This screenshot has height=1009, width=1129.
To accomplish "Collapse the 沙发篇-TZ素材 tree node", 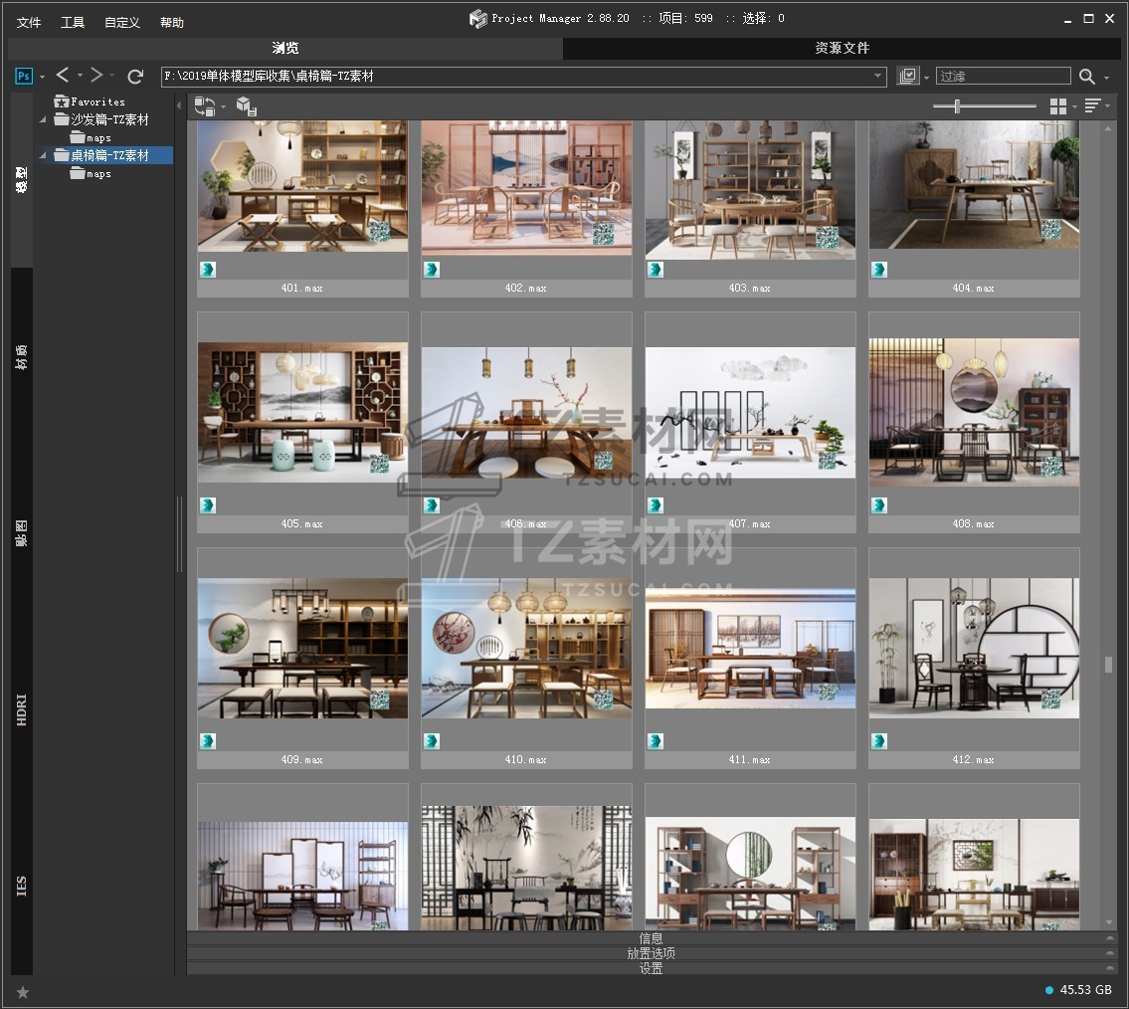I will tap(44, 120).
